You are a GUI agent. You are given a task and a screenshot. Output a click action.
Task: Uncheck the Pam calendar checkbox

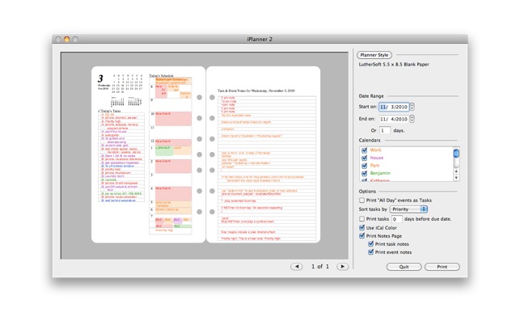point(364,166)
